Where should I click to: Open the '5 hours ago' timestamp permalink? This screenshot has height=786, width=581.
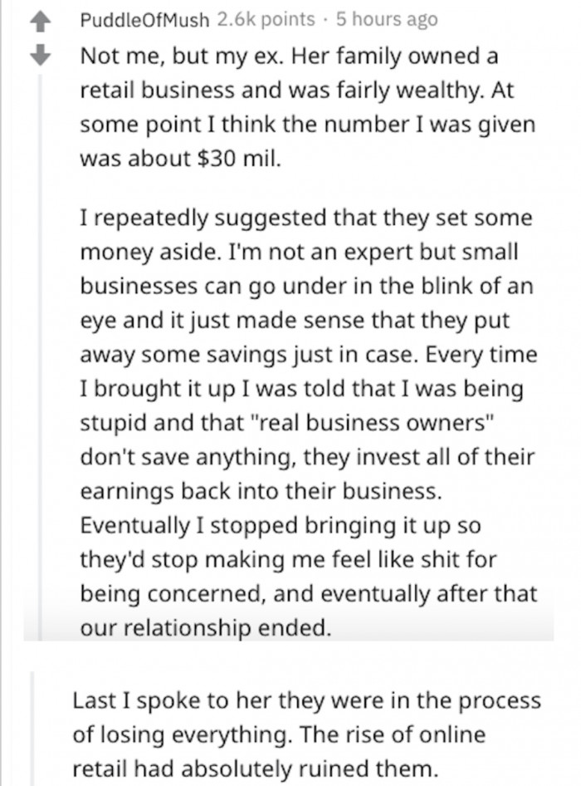click(387, 19)
